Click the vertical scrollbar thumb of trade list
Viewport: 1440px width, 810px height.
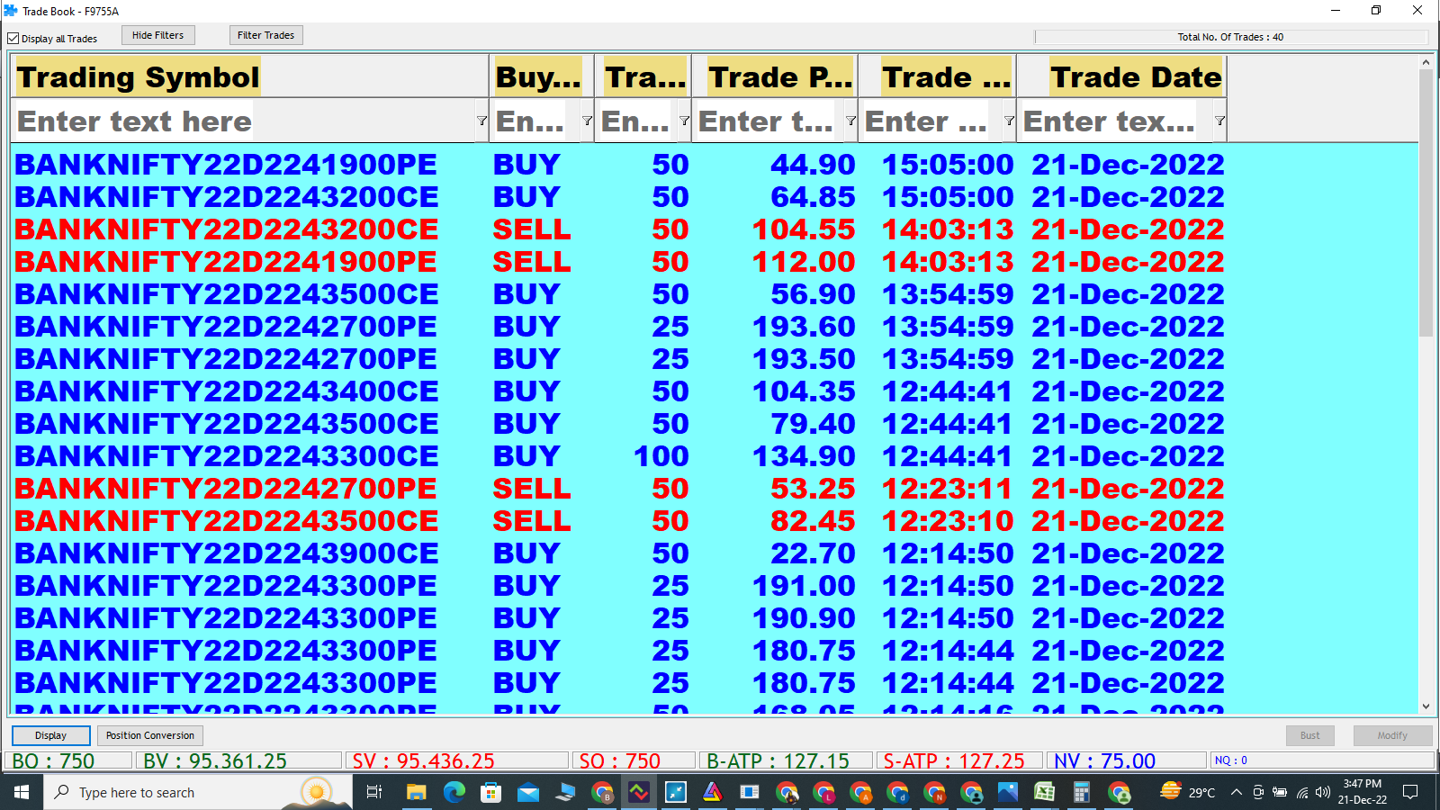tap(1426, 202)
